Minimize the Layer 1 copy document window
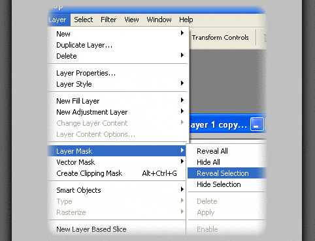Screen dimensions: 315x241 click(x=257, y=124)
